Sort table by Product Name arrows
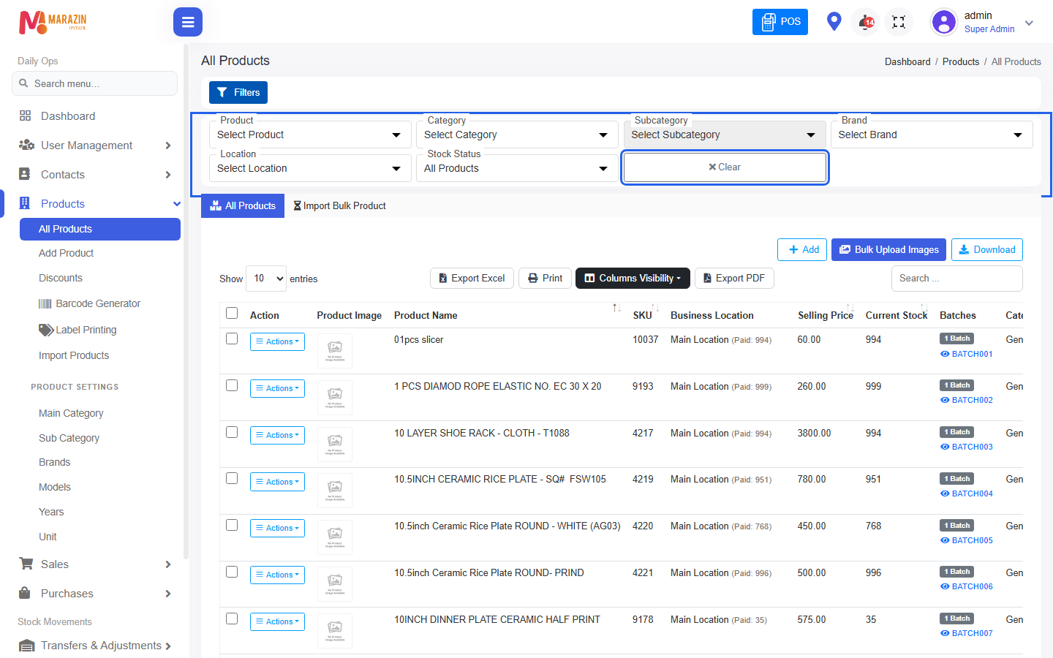The height and width of the screenshot is (658, 1053). coord(616,308)
